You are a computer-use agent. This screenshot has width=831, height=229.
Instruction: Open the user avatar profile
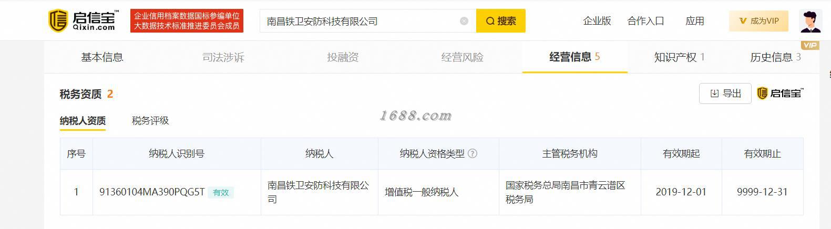coord(810,21)
